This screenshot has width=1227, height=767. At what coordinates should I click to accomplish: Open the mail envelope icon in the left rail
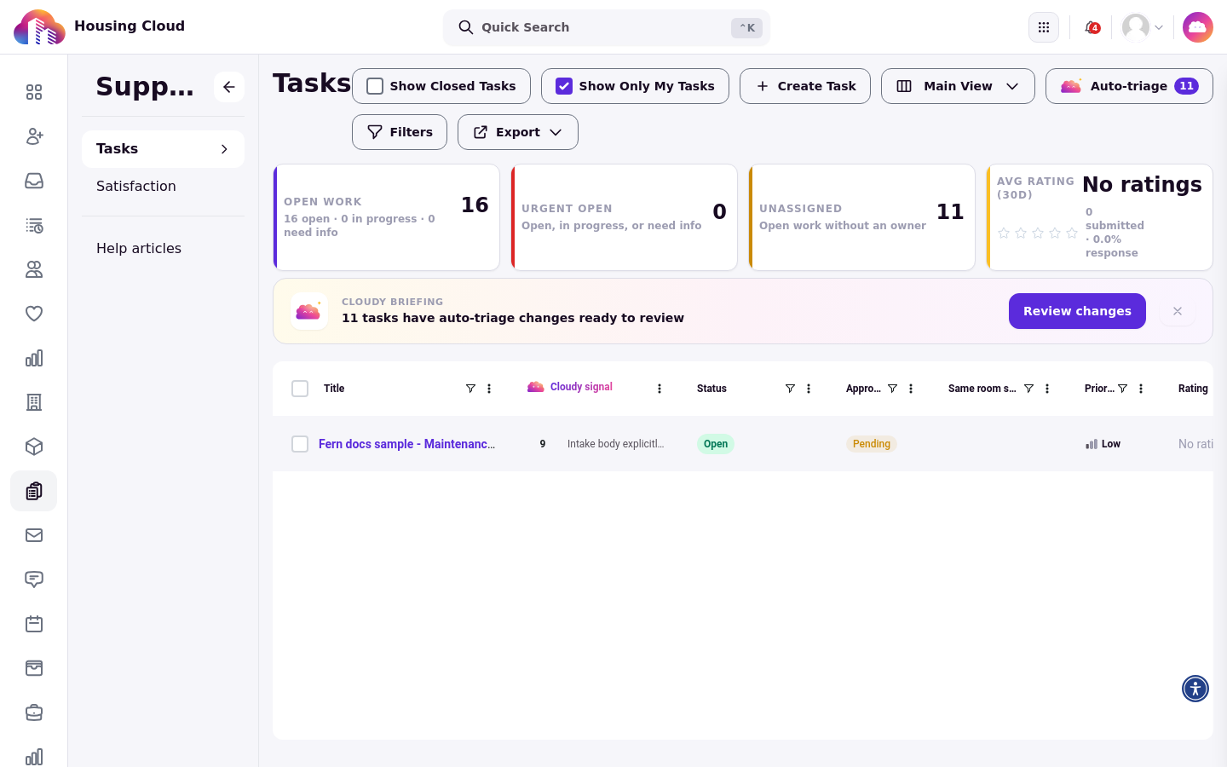pyautogui.click(x=34, y=535)
